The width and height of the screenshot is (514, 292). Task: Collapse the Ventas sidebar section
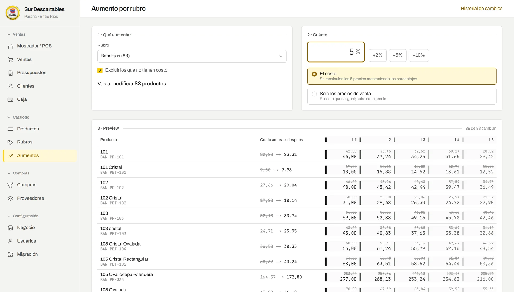pyautogui.click(x=17, y=34)
